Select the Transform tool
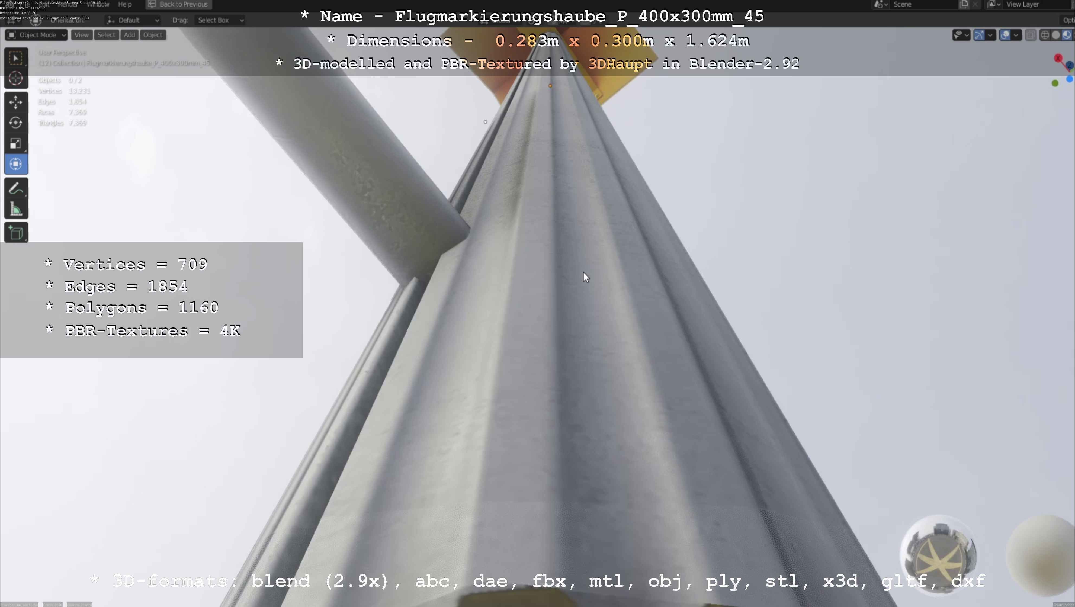The width and height of the screenshot is (1075, 607). (16, 164)
